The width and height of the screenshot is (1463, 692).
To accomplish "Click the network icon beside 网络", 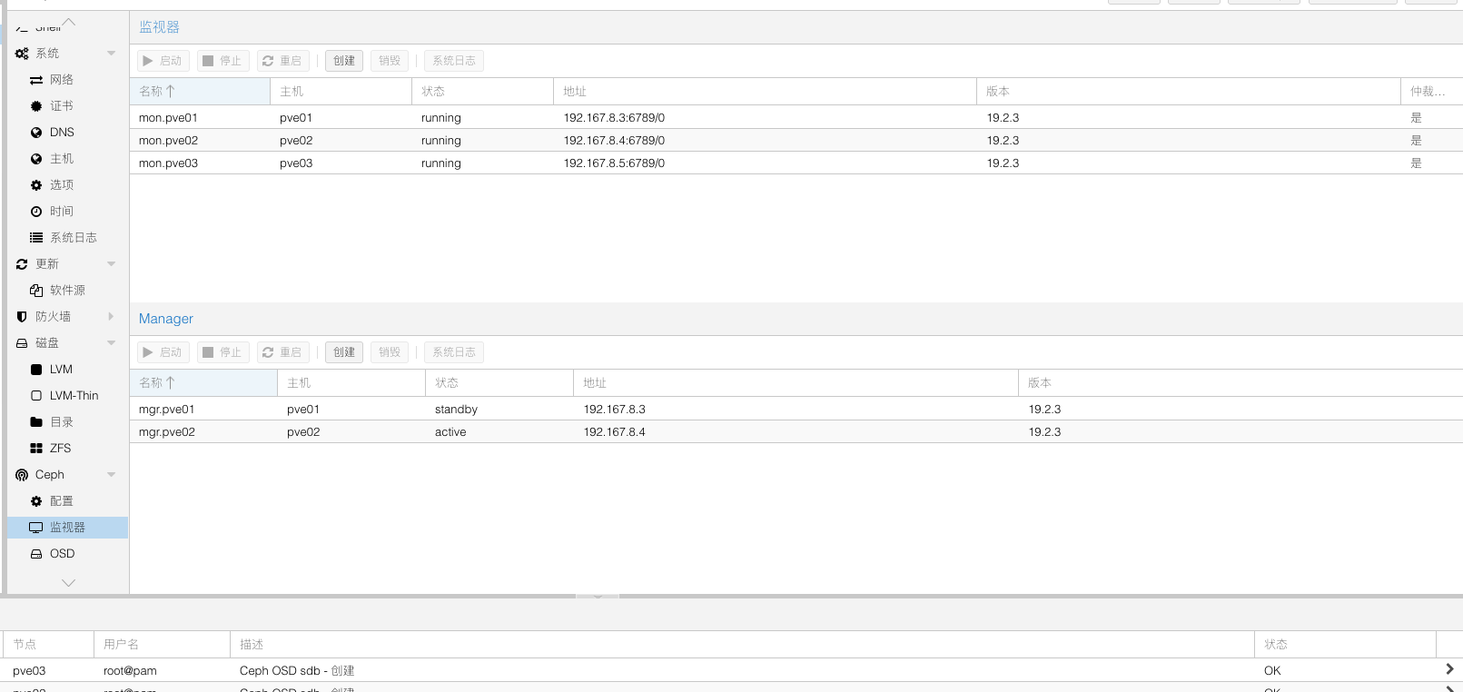I will click(36, 80).
